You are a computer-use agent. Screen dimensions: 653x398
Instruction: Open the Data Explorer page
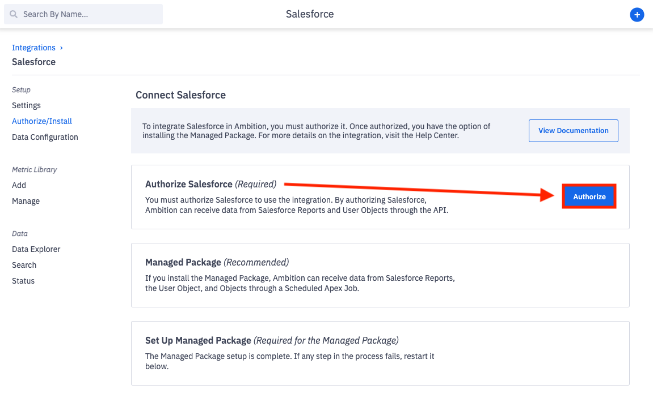coord(36,249)
